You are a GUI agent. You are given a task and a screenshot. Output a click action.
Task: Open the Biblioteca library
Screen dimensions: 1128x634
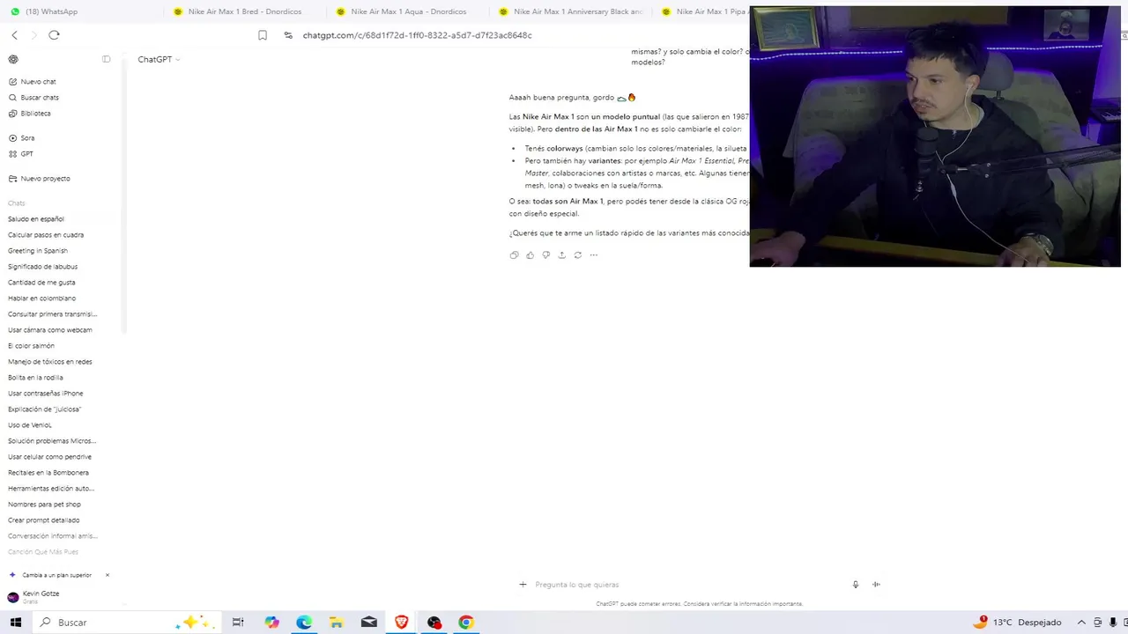(30, 114)
